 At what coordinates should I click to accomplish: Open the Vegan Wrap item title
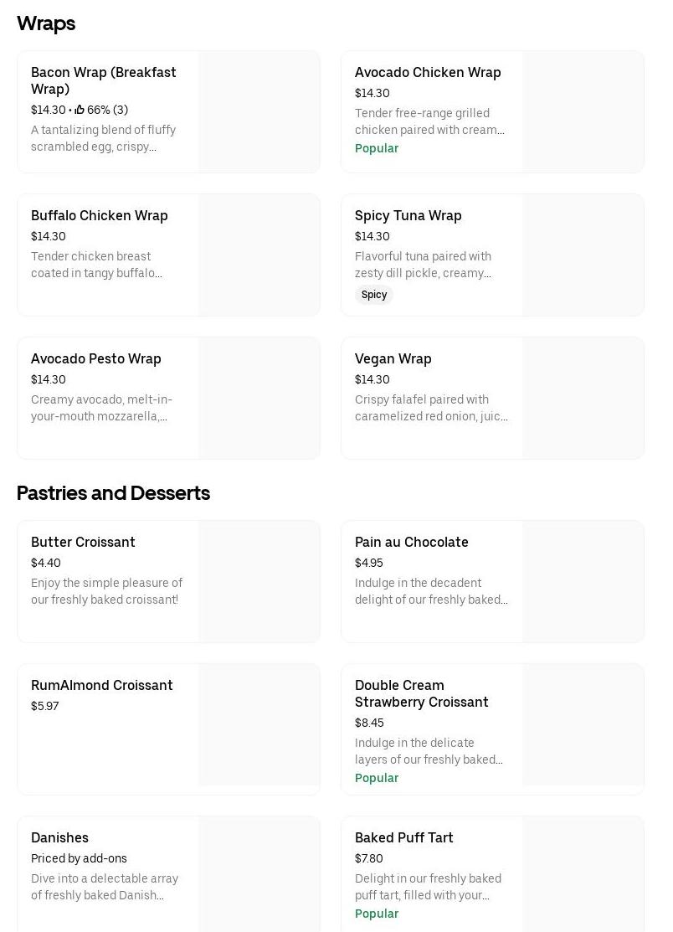pyautogui.click(x=393, y=358)
